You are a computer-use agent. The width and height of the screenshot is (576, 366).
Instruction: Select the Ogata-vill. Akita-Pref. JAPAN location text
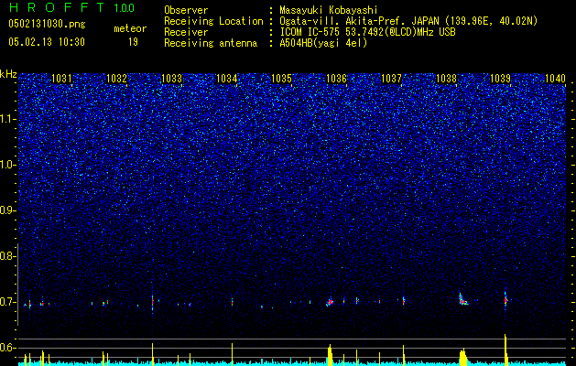pyautogui.click(x=408, y=21)
